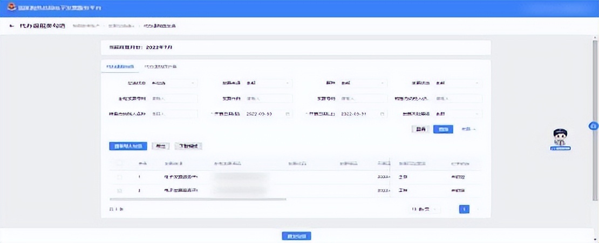Screen dimensions: 599x243
Task: Click the invoice type cell in table row 2
Action: [181, 190]
